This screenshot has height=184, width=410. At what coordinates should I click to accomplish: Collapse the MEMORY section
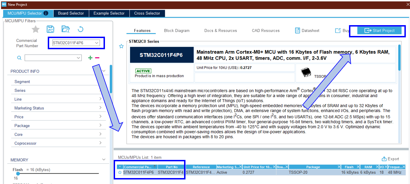pyautogui.click(x=104, y=160)
